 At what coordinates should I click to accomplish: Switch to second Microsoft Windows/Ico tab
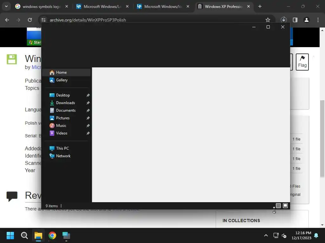coord(163,7)
